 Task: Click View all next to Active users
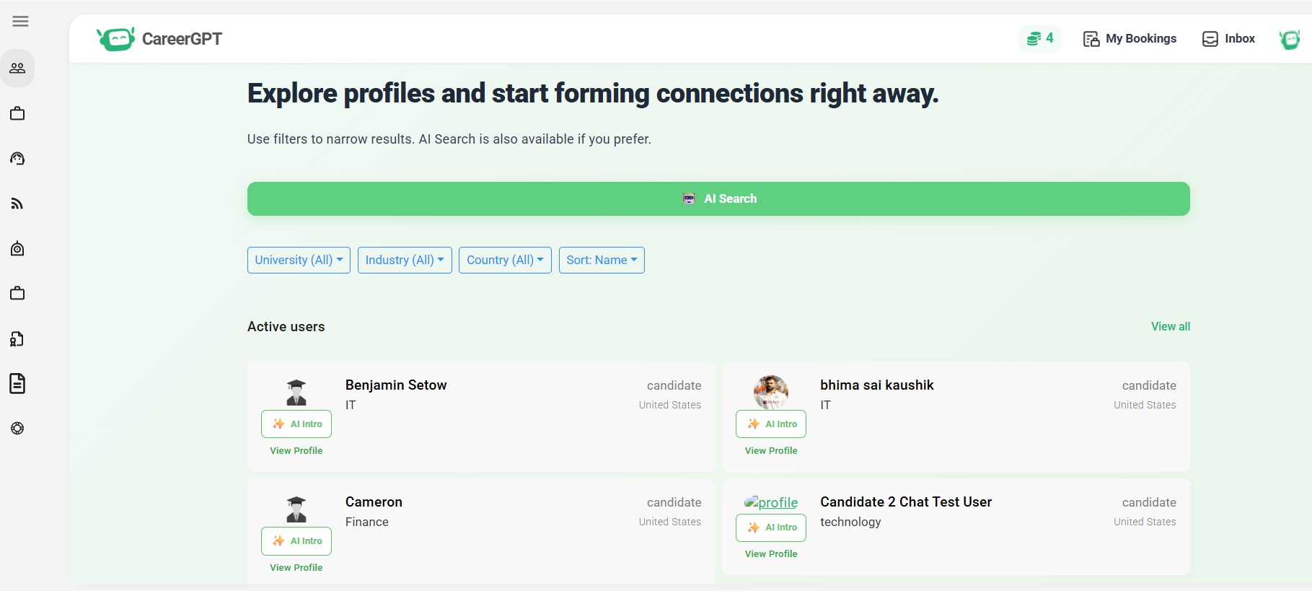click(1170, 326)
